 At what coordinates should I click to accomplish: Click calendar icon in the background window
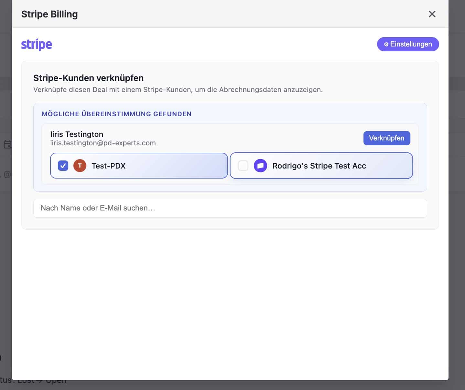pyautogui.click(x=7, y=144)
